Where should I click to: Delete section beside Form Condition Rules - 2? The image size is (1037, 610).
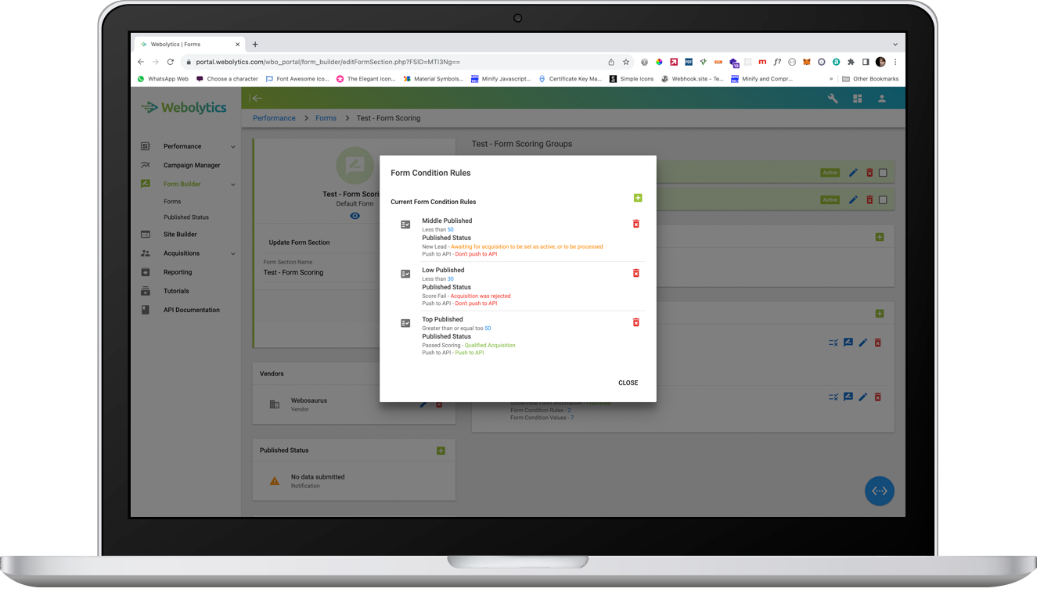(878, 397)
